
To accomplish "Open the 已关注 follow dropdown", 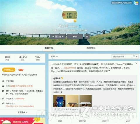I will (58, 37).
